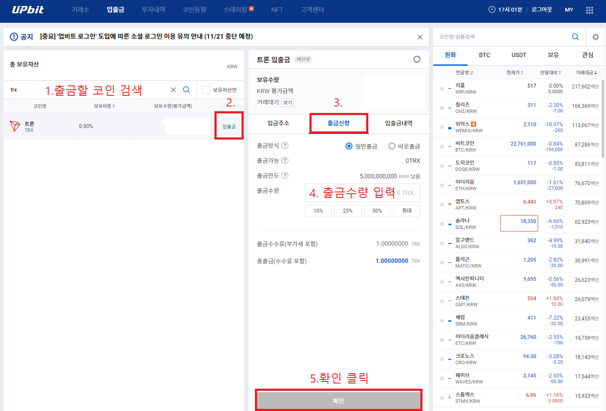Favorite the 솔라나 SOL/KRW star
The image size is (606, 411).
tap(442, 224)
